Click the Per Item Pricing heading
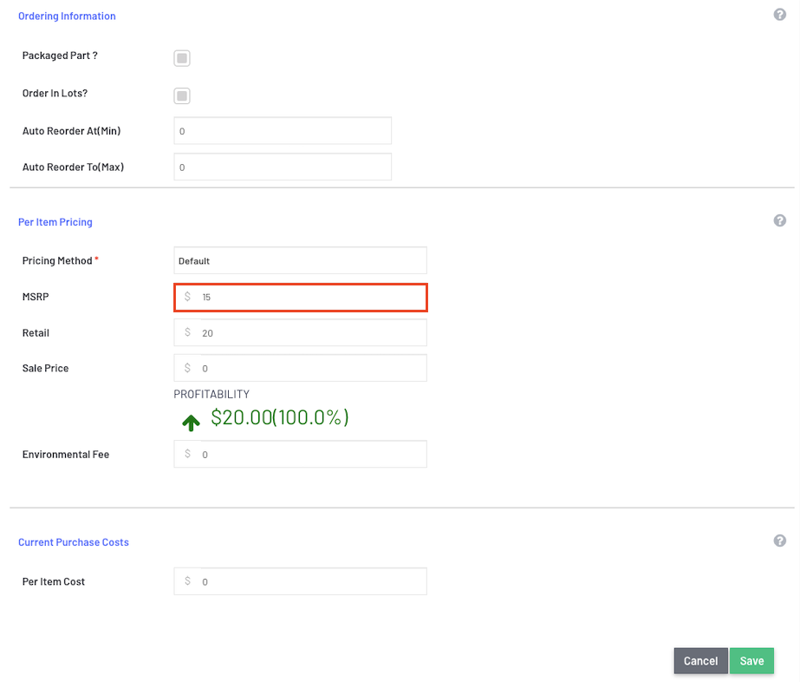Screen dimensions: 800x682 [x=55, y=222]
